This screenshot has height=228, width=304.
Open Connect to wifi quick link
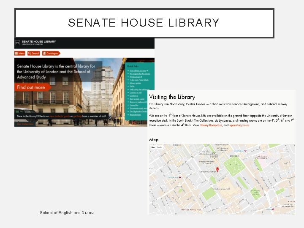tap(136, 92)
